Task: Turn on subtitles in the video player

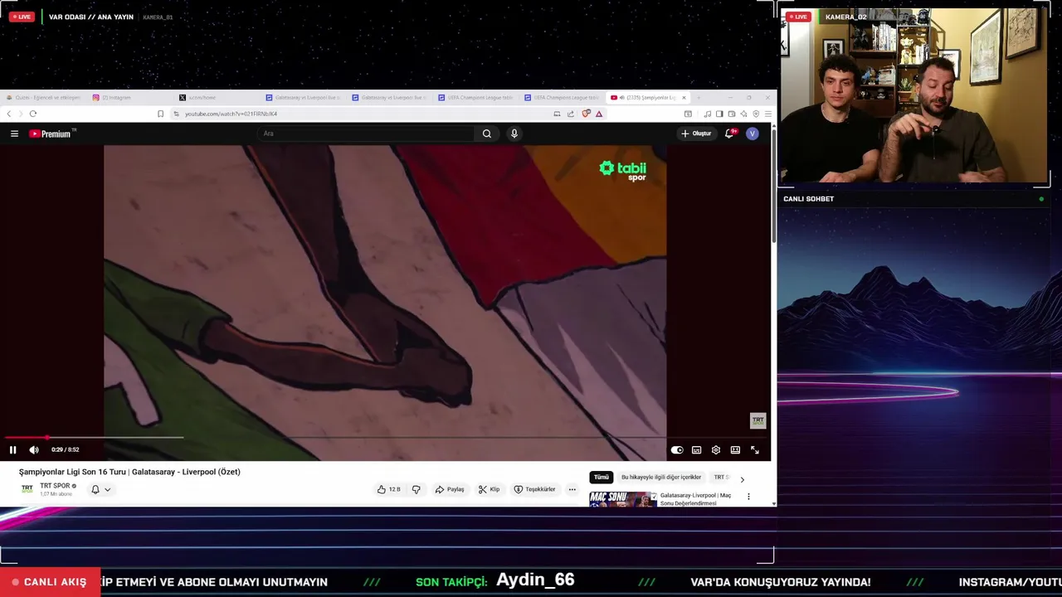Action: coord(696,449)
